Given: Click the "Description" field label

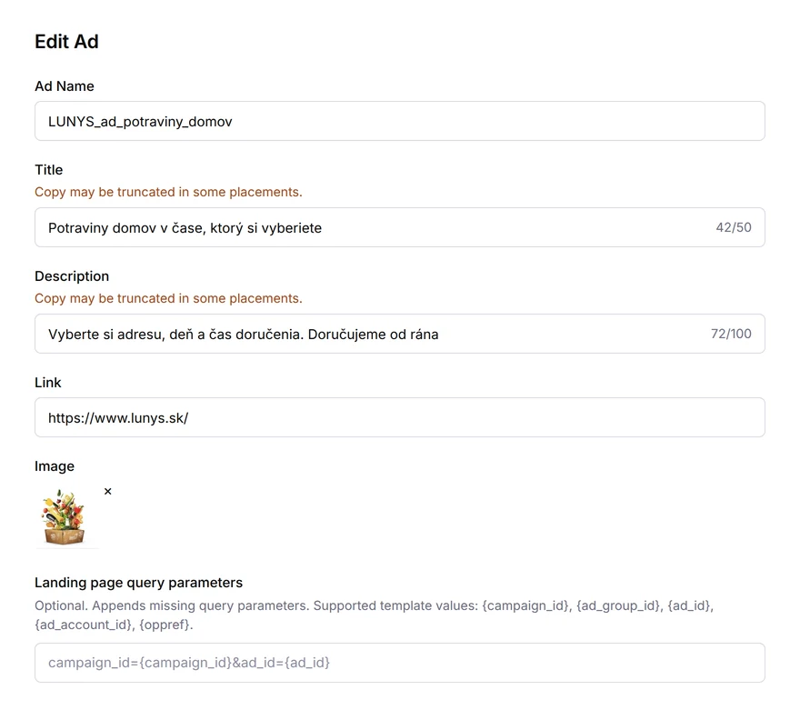Looking at the screenshot, I should coord(72,276).
